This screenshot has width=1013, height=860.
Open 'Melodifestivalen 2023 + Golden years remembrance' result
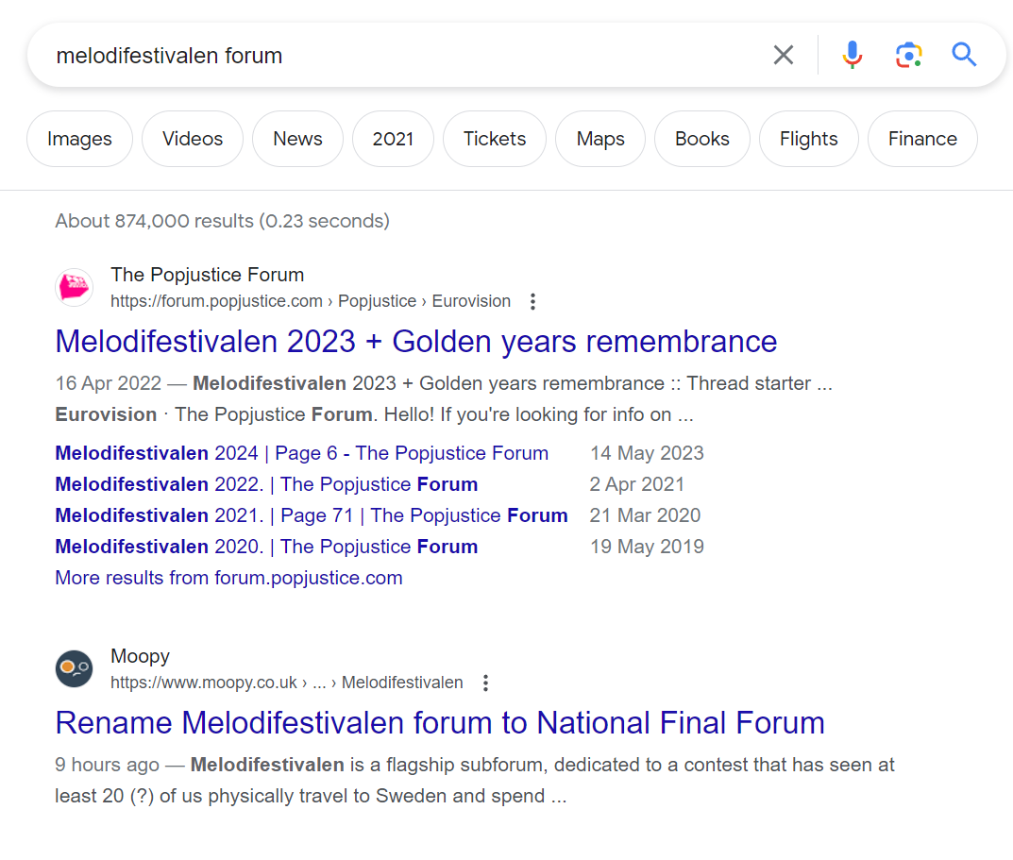pyautogui.click(x=416, y=342)
